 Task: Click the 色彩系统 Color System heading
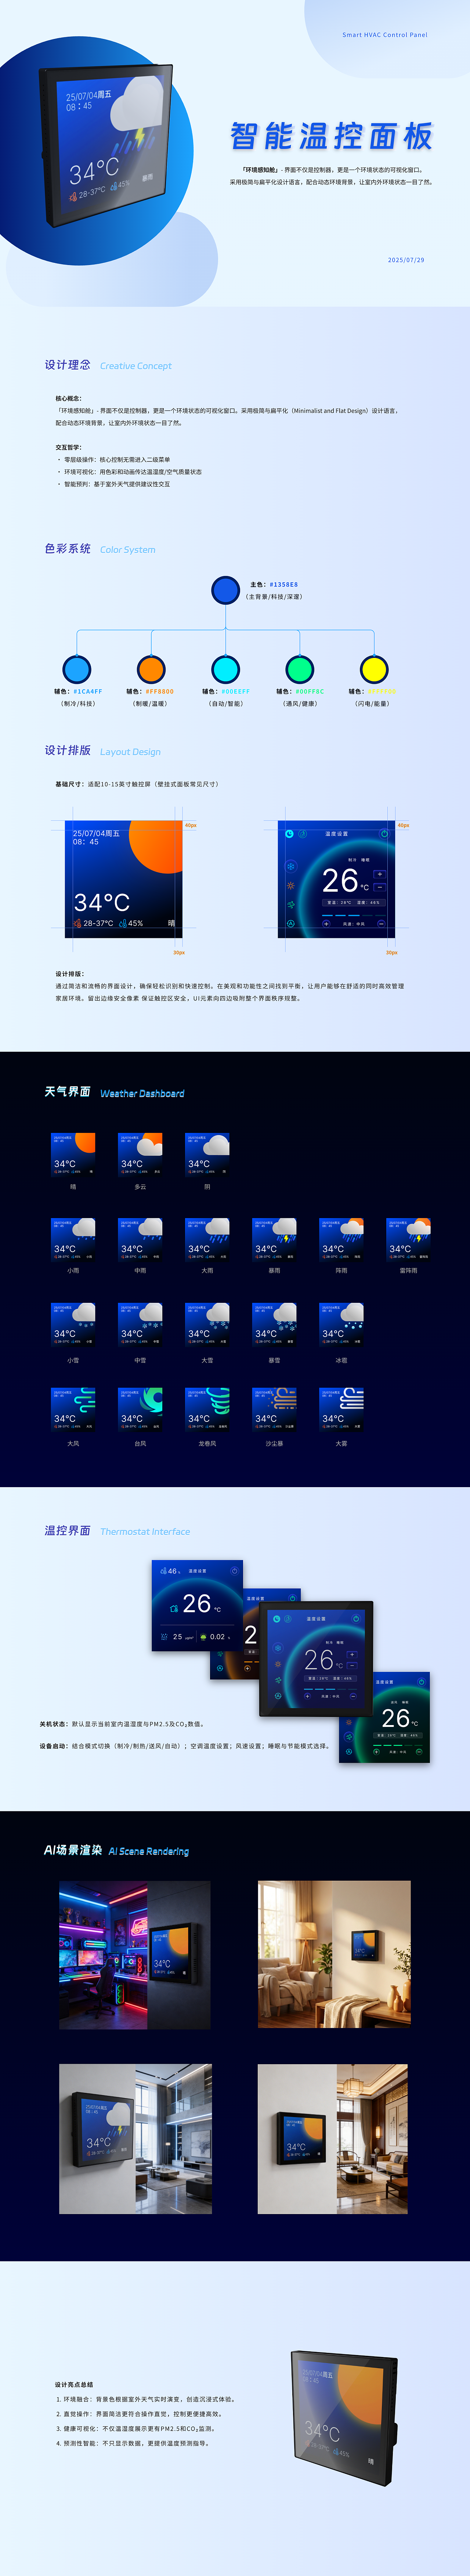(x=100, y=549)
